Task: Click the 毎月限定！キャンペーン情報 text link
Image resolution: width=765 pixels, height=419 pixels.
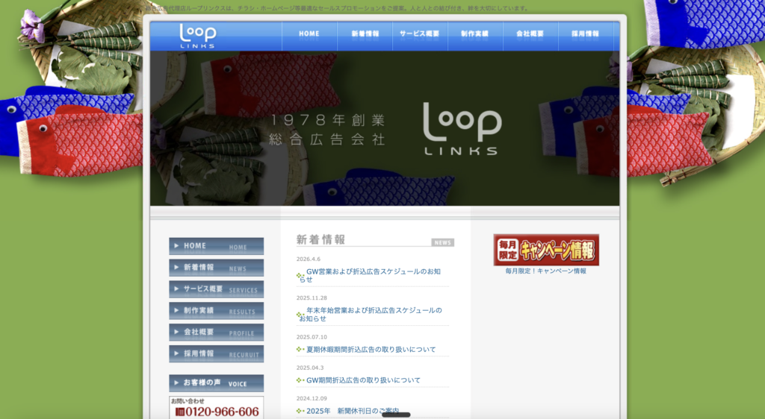Action: [x=546, y=271]
